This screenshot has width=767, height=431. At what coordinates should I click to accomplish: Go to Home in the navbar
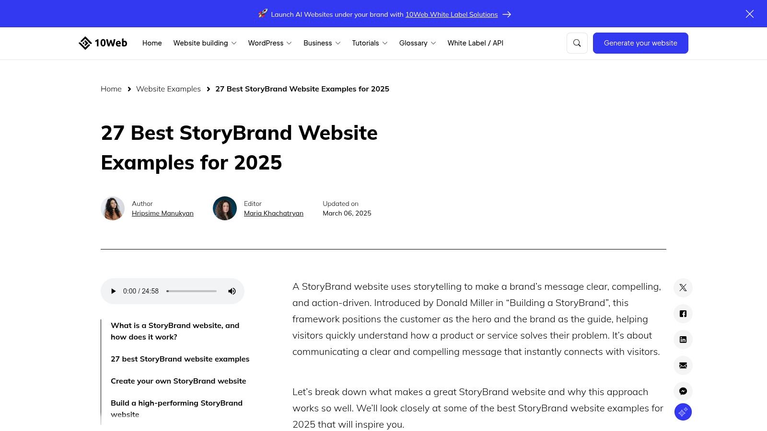[152, 43]
